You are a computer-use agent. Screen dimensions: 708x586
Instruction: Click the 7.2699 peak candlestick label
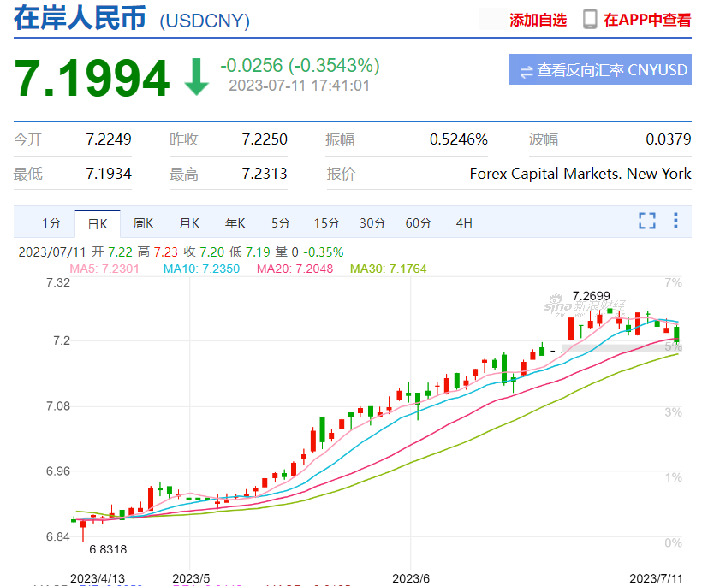[x=592, y=295]
